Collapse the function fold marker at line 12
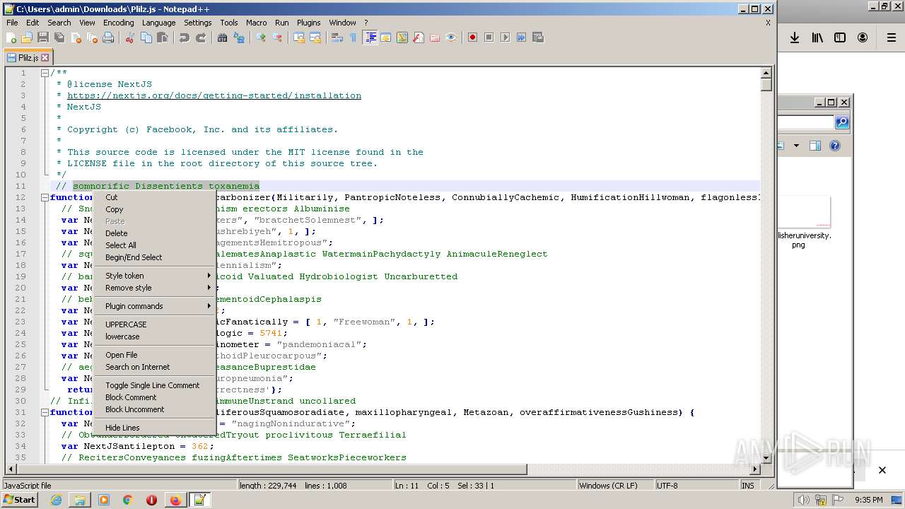 [x=45, y=197]
